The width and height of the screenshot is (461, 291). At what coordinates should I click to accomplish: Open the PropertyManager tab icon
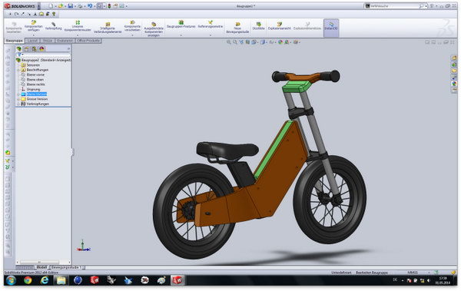pos(26,49)
